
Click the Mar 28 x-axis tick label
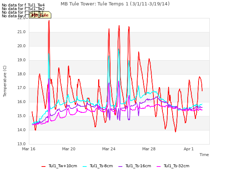coord(149,149)
